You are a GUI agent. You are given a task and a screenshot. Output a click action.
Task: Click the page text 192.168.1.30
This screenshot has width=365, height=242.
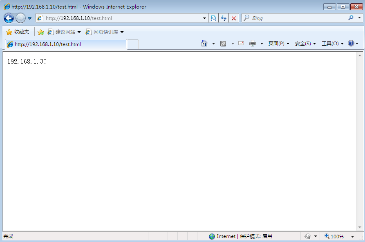tap(27, 62)
